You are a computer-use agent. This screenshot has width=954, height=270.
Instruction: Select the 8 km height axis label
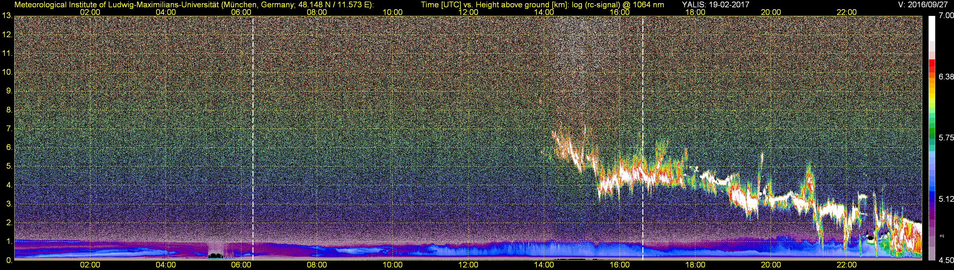tap(10, 110)
